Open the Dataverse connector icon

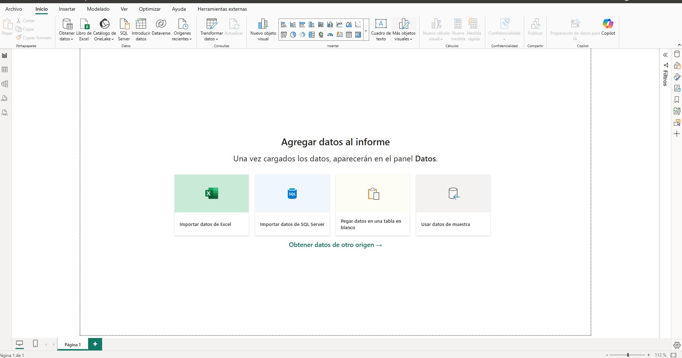161,27
